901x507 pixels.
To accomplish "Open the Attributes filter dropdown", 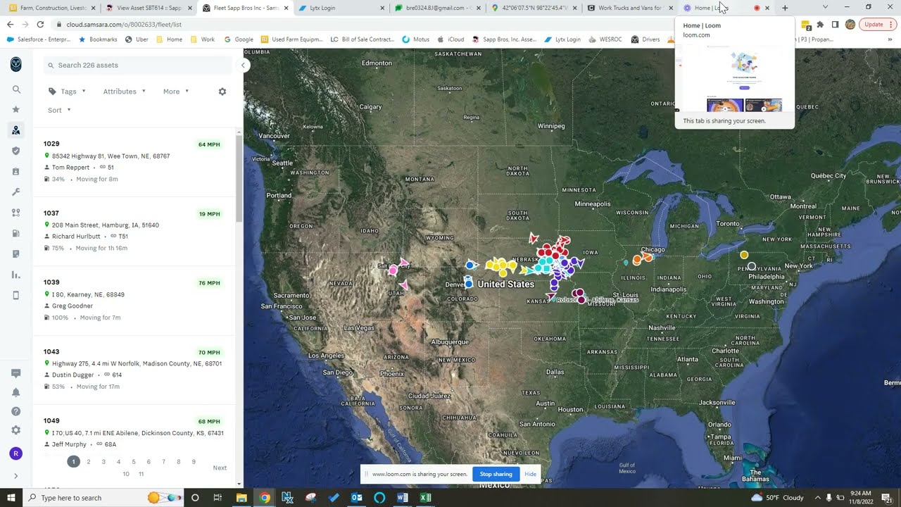I will (125, 92).
